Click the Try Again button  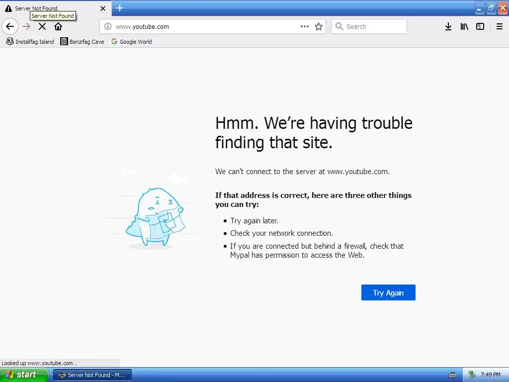tap(388, 292)
